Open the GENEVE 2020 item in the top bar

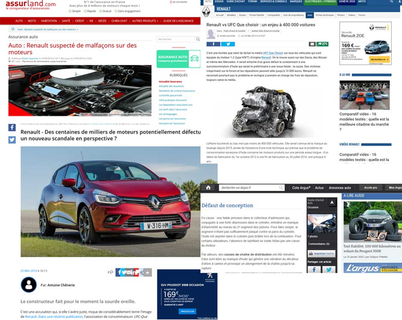coord(347,2)
